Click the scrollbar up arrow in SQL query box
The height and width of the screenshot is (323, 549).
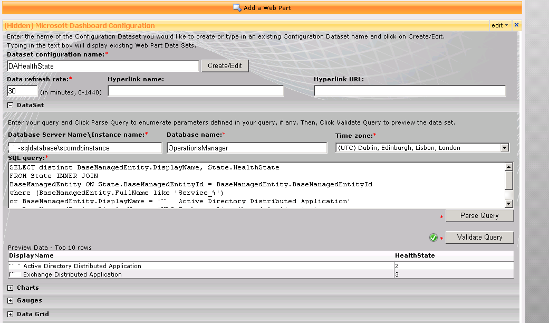click(508, 166)
